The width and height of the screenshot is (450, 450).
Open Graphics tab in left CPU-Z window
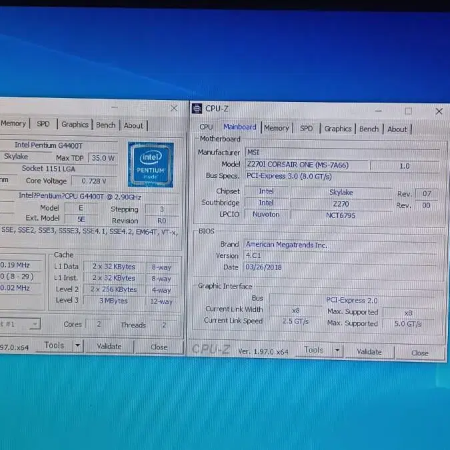point(75,125)
